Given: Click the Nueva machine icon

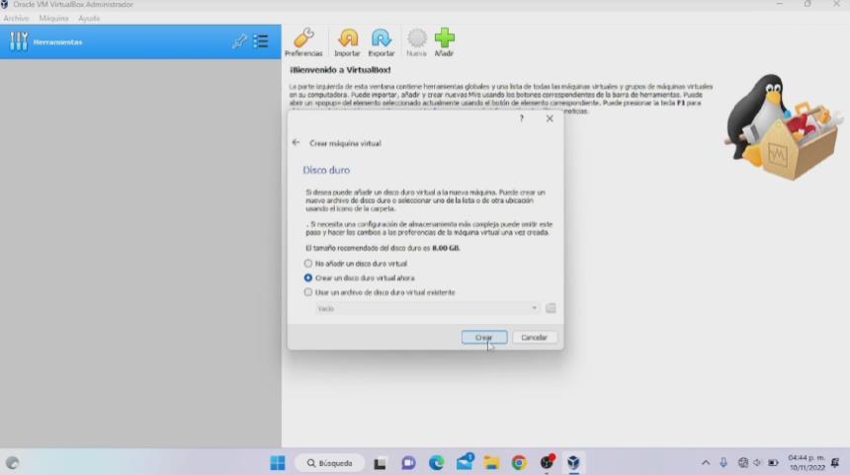Looking at the screenshot, I should click(x=416, y=42).
